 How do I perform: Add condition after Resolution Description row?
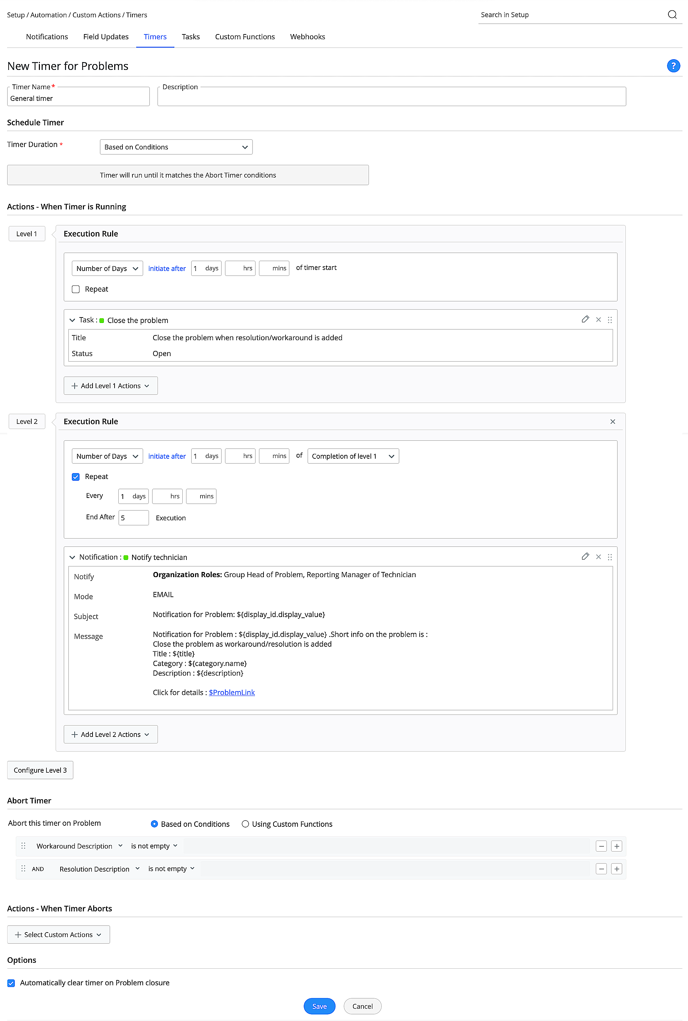pyautogui.click(x=616, y=868)
